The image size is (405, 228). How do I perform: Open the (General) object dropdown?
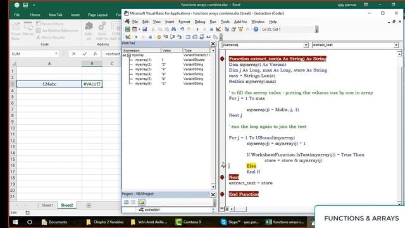click(306, 45)
